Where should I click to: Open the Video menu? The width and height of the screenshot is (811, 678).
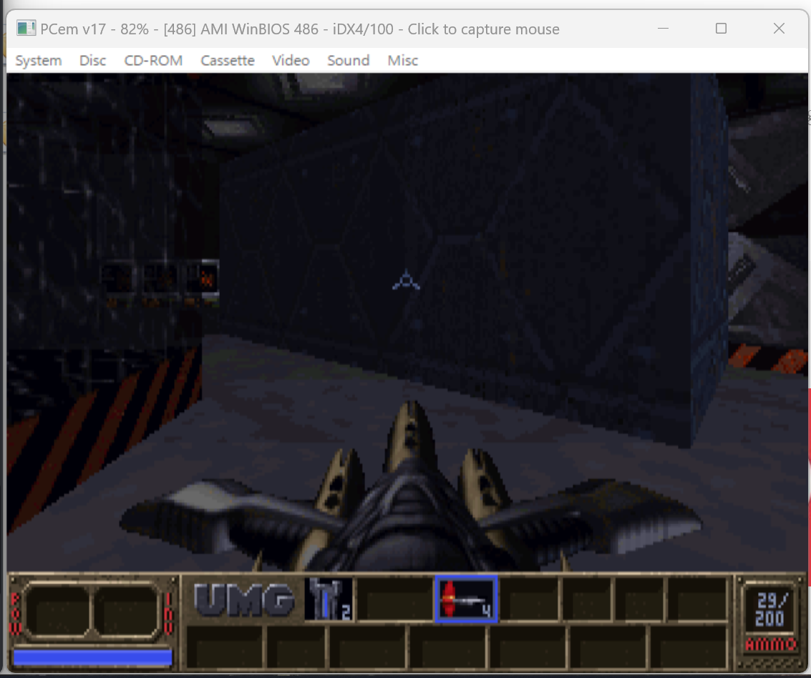click(x=291, y=61)
